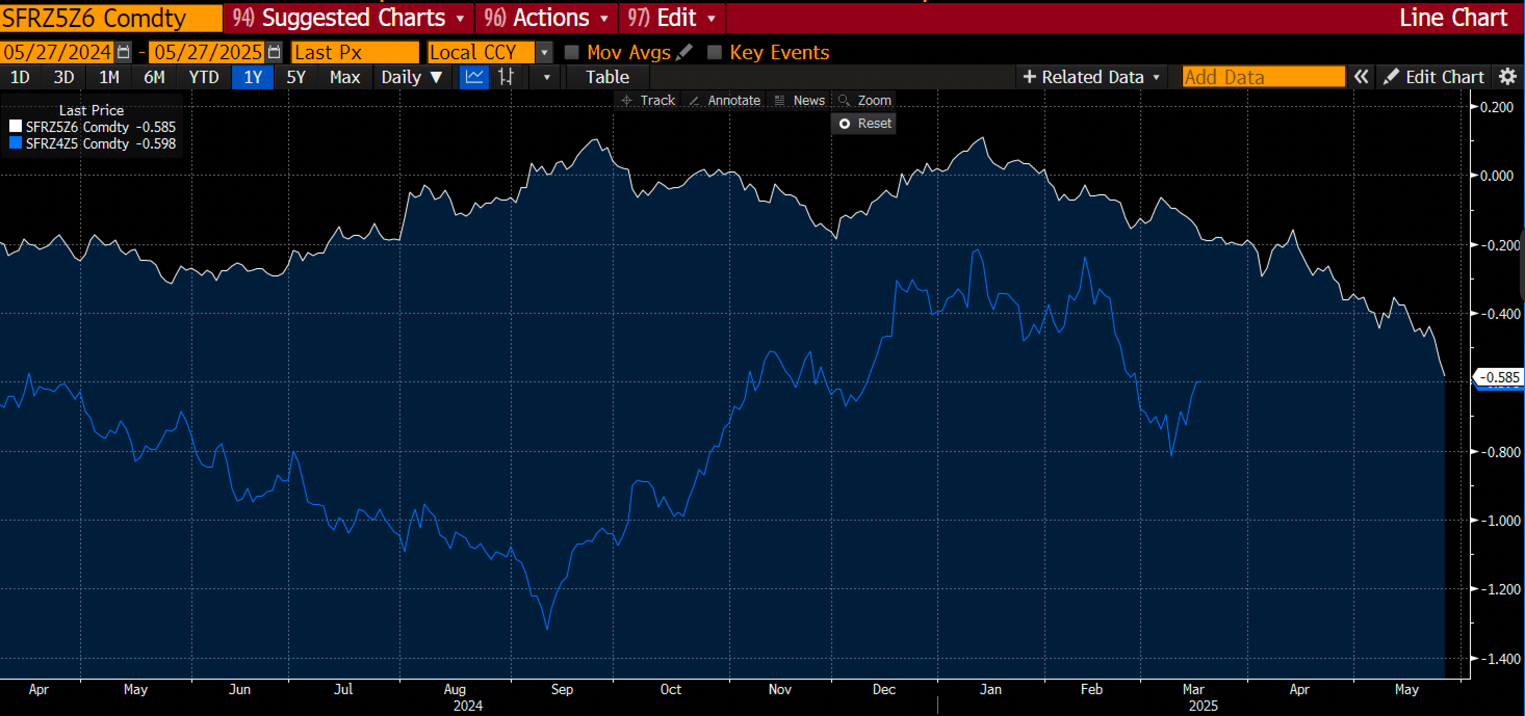Image resolution: width=1525 pixels, height=716 pixels.
Task: Click the Add Data input field
Action: coord(1263,77)
